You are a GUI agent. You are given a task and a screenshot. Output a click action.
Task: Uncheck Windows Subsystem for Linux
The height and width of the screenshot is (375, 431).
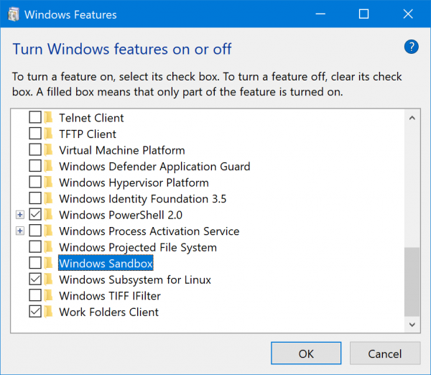click(34, 279)
